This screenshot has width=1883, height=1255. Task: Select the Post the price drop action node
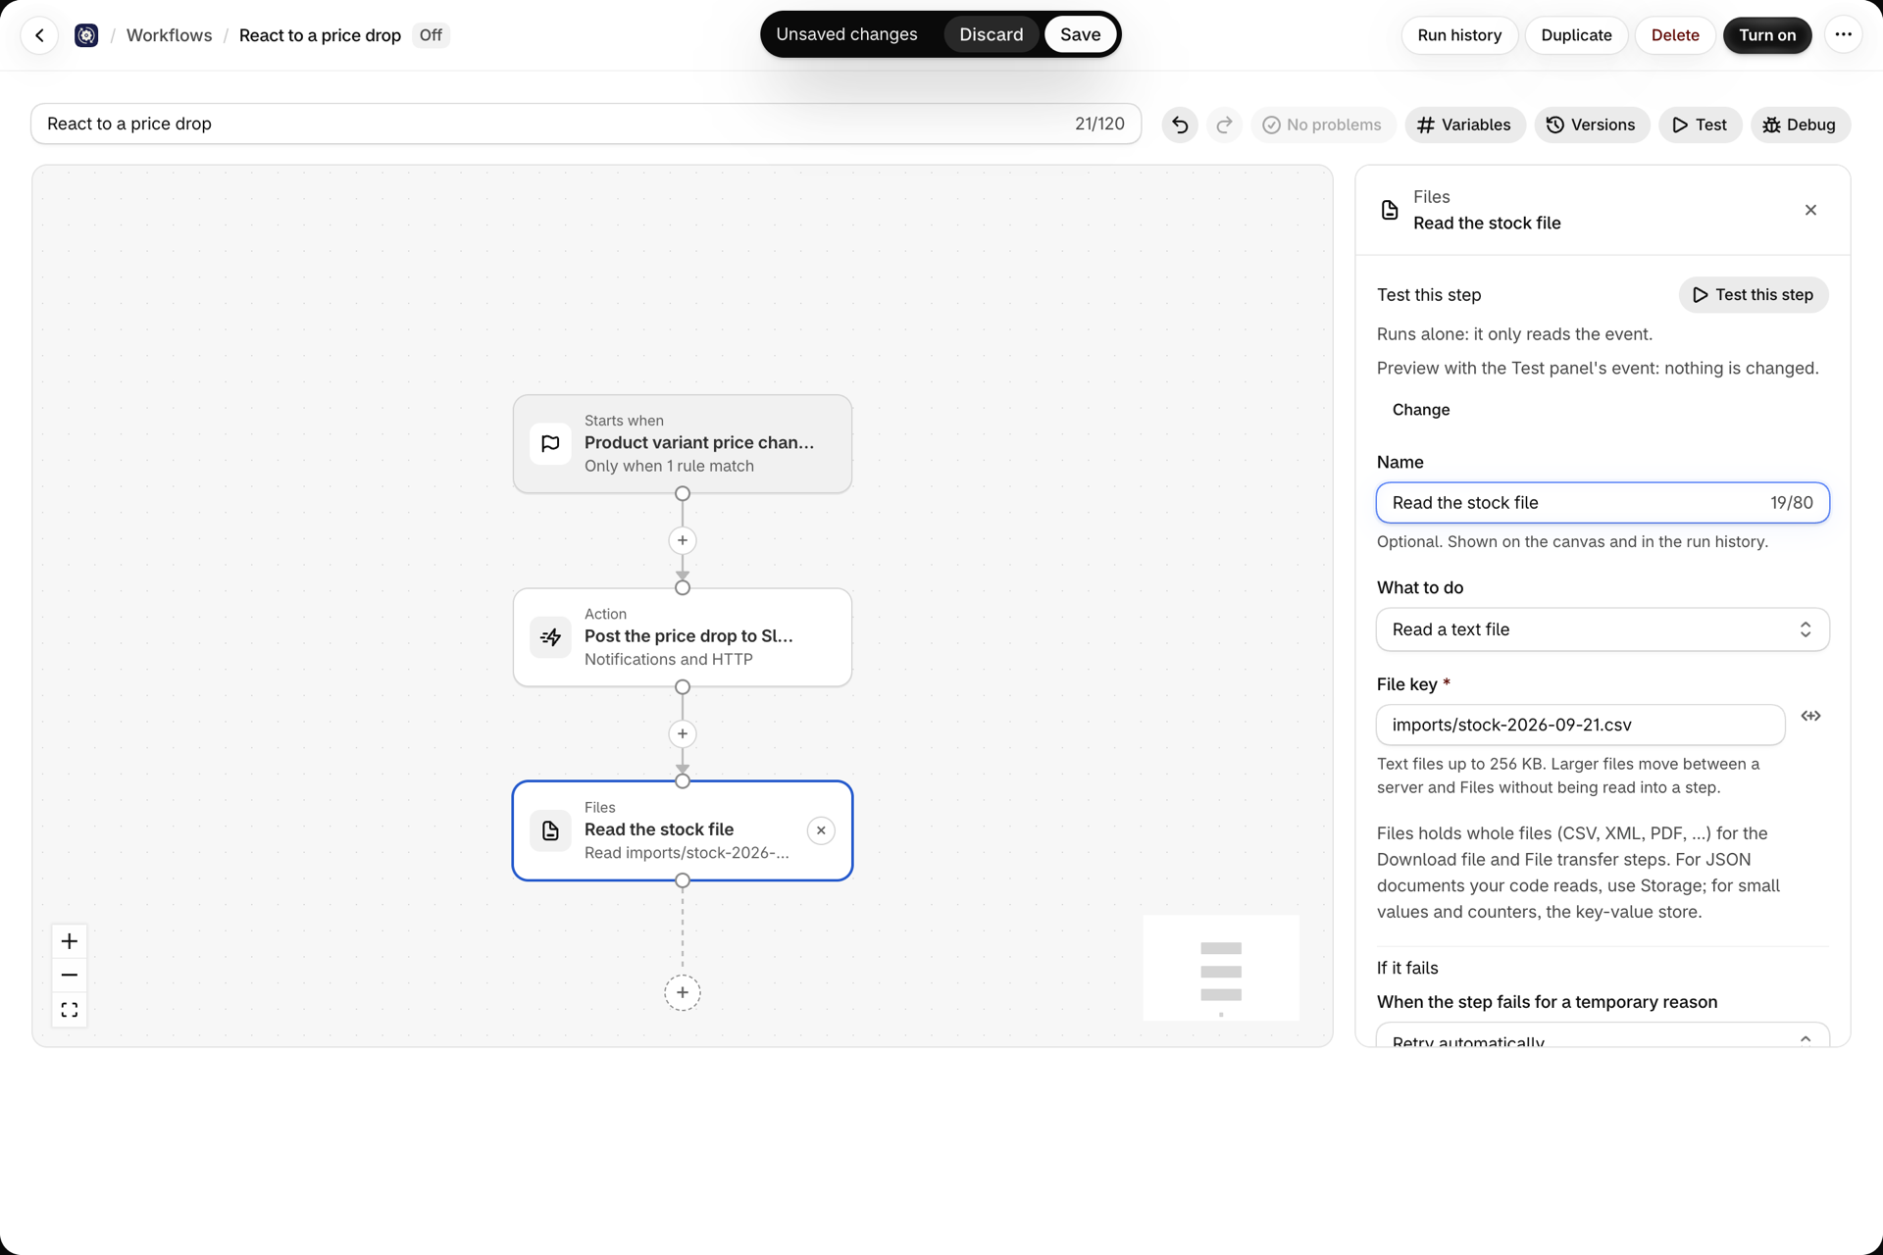tap(683, 637)
